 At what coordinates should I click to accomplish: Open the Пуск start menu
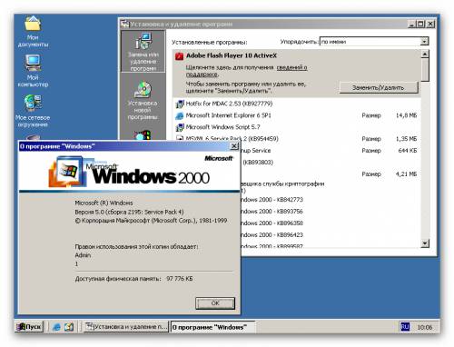[x=29, y=327]
